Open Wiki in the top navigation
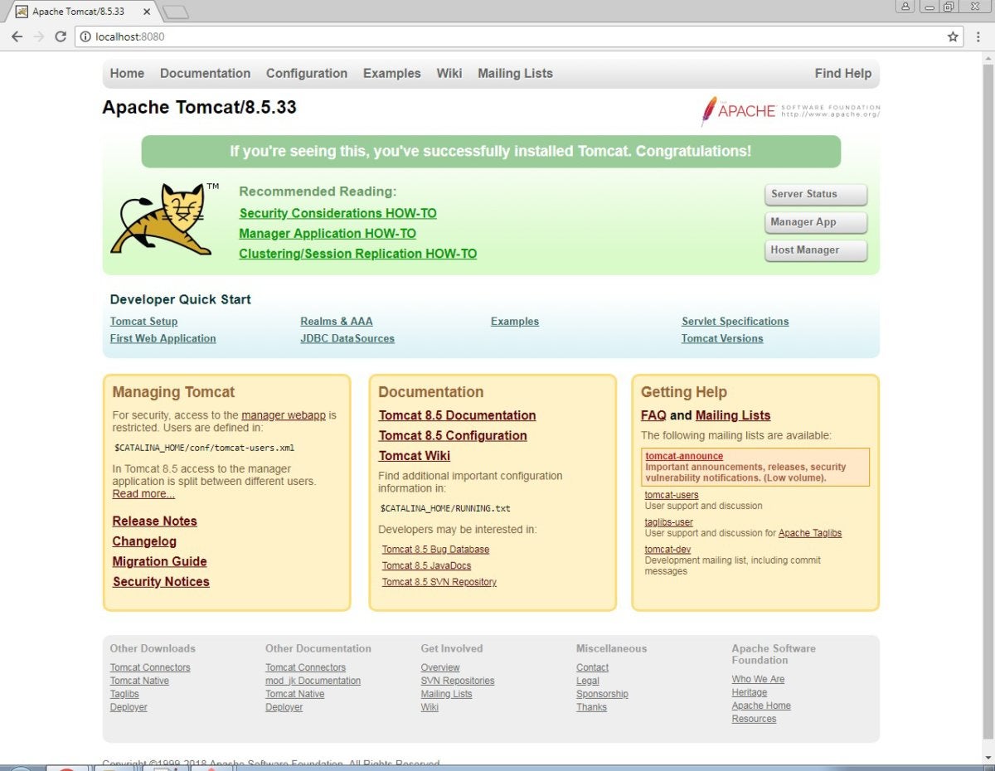This screenshot has height=771, width=995. (449, 73)
